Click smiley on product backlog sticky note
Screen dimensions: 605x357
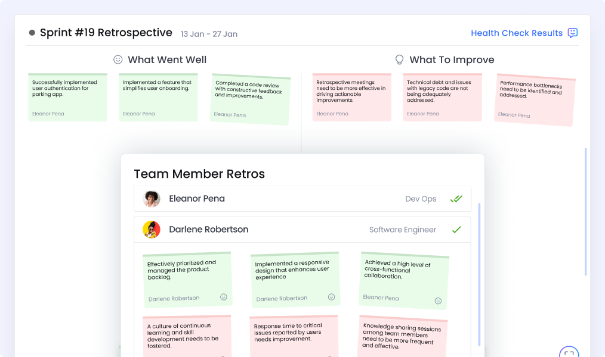click(x=224, y=296)
